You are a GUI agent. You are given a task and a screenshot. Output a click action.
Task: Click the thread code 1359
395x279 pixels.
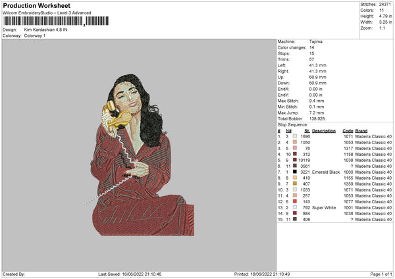tap(348, 184)
